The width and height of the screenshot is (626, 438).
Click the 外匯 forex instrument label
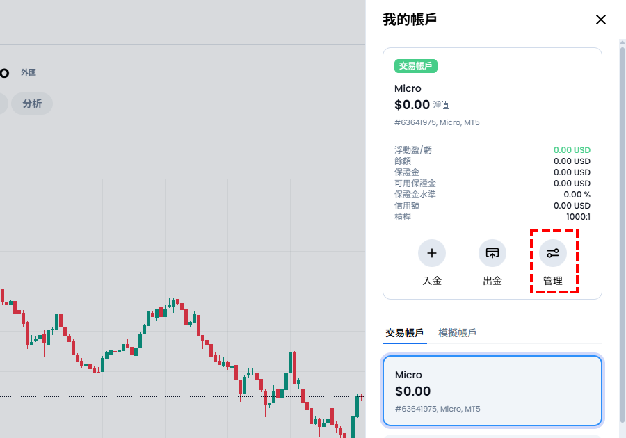pyautogui.click(x=28, y=72)
